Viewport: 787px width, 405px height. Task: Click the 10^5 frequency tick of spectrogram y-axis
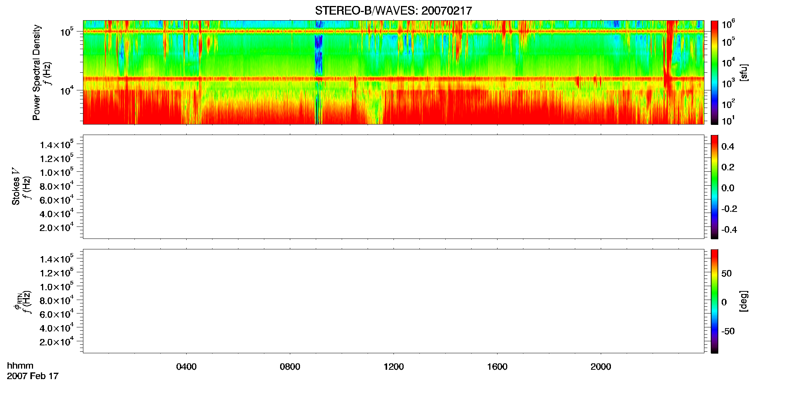[x=66, y=32]
